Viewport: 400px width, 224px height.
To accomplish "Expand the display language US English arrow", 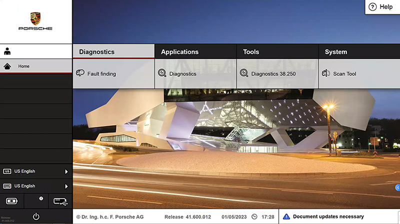I will coord(66,172).
